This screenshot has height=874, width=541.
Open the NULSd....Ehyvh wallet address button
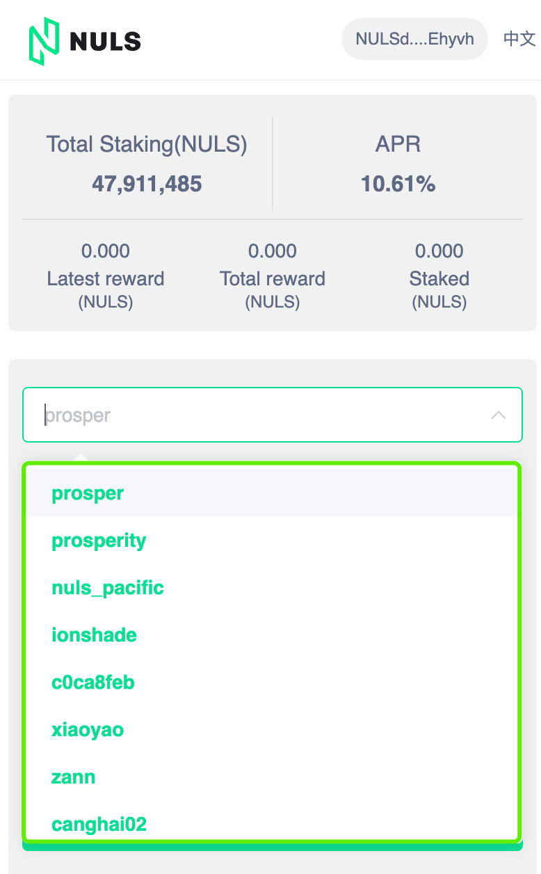coord(414,39)
